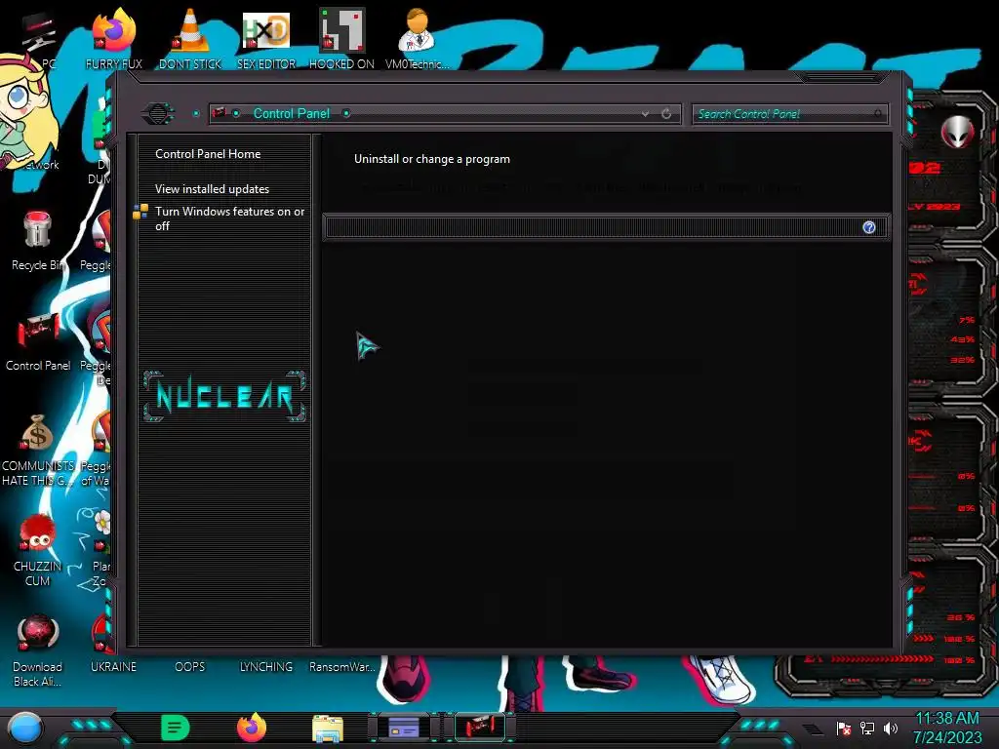Click the Control Panel address bar icon

[220, 113]
